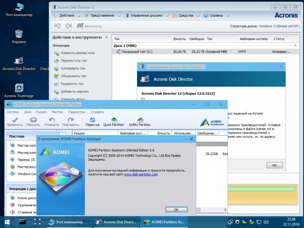This screenshot has width=304, height=228.
Task: Select the Acronis Disk Director 12 desktop shortcut
Action: (19, 65)
